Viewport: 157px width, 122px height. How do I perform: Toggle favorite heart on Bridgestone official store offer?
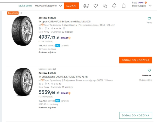[x=149, y=70]
